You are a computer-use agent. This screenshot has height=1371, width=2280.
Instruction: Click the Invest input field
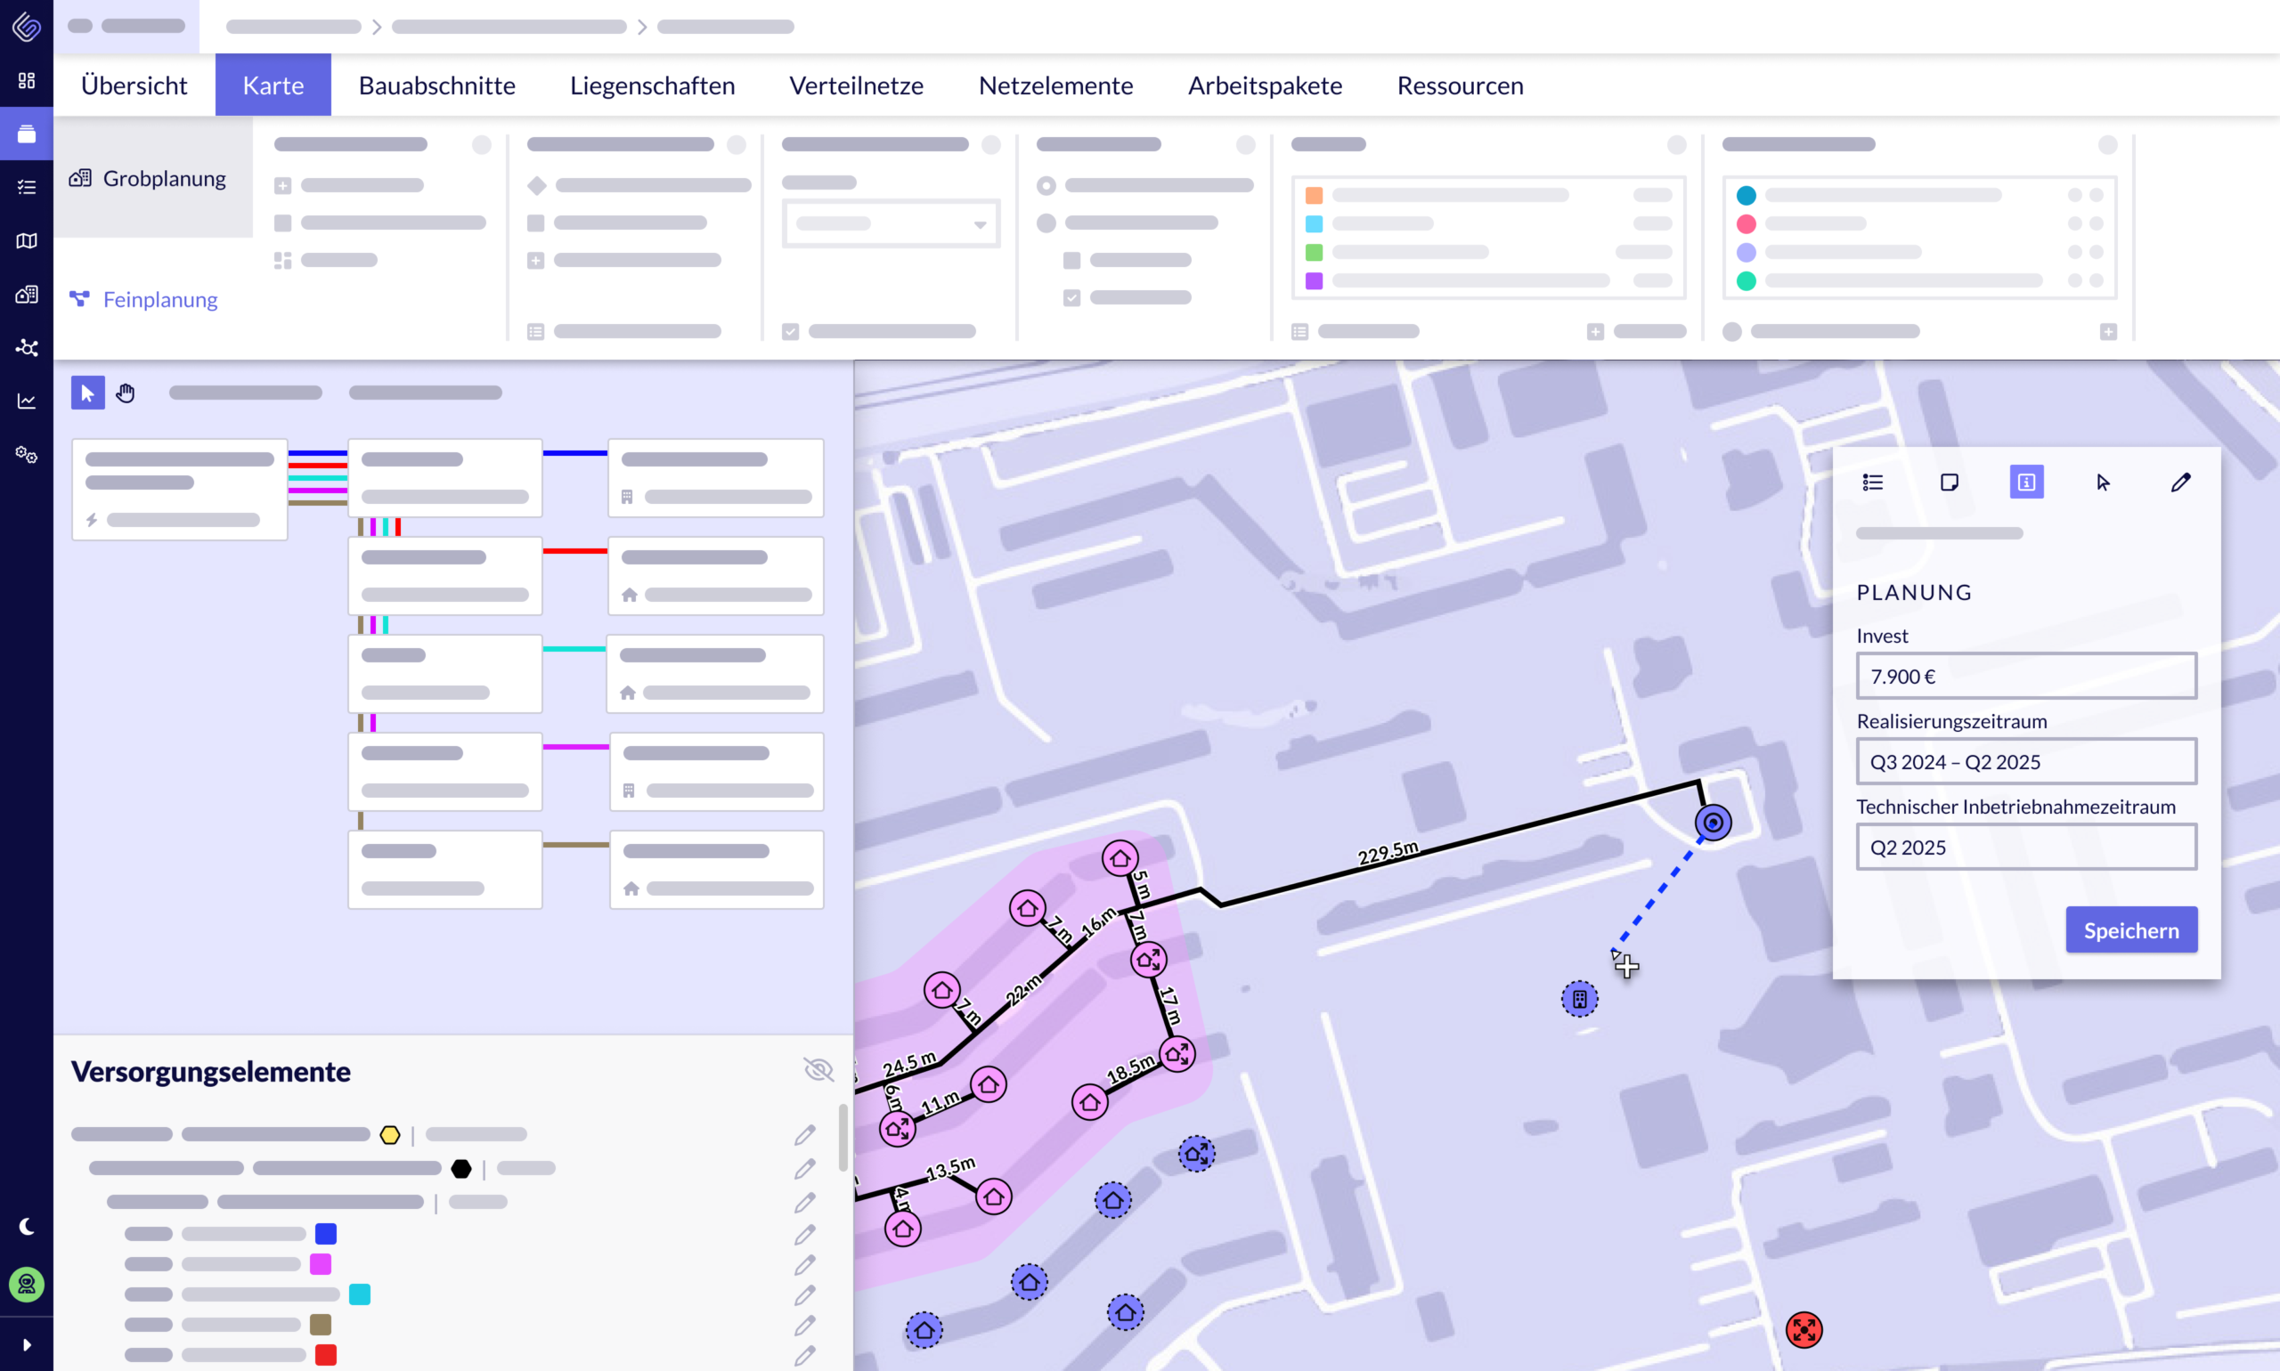(x=2026, y=676)
